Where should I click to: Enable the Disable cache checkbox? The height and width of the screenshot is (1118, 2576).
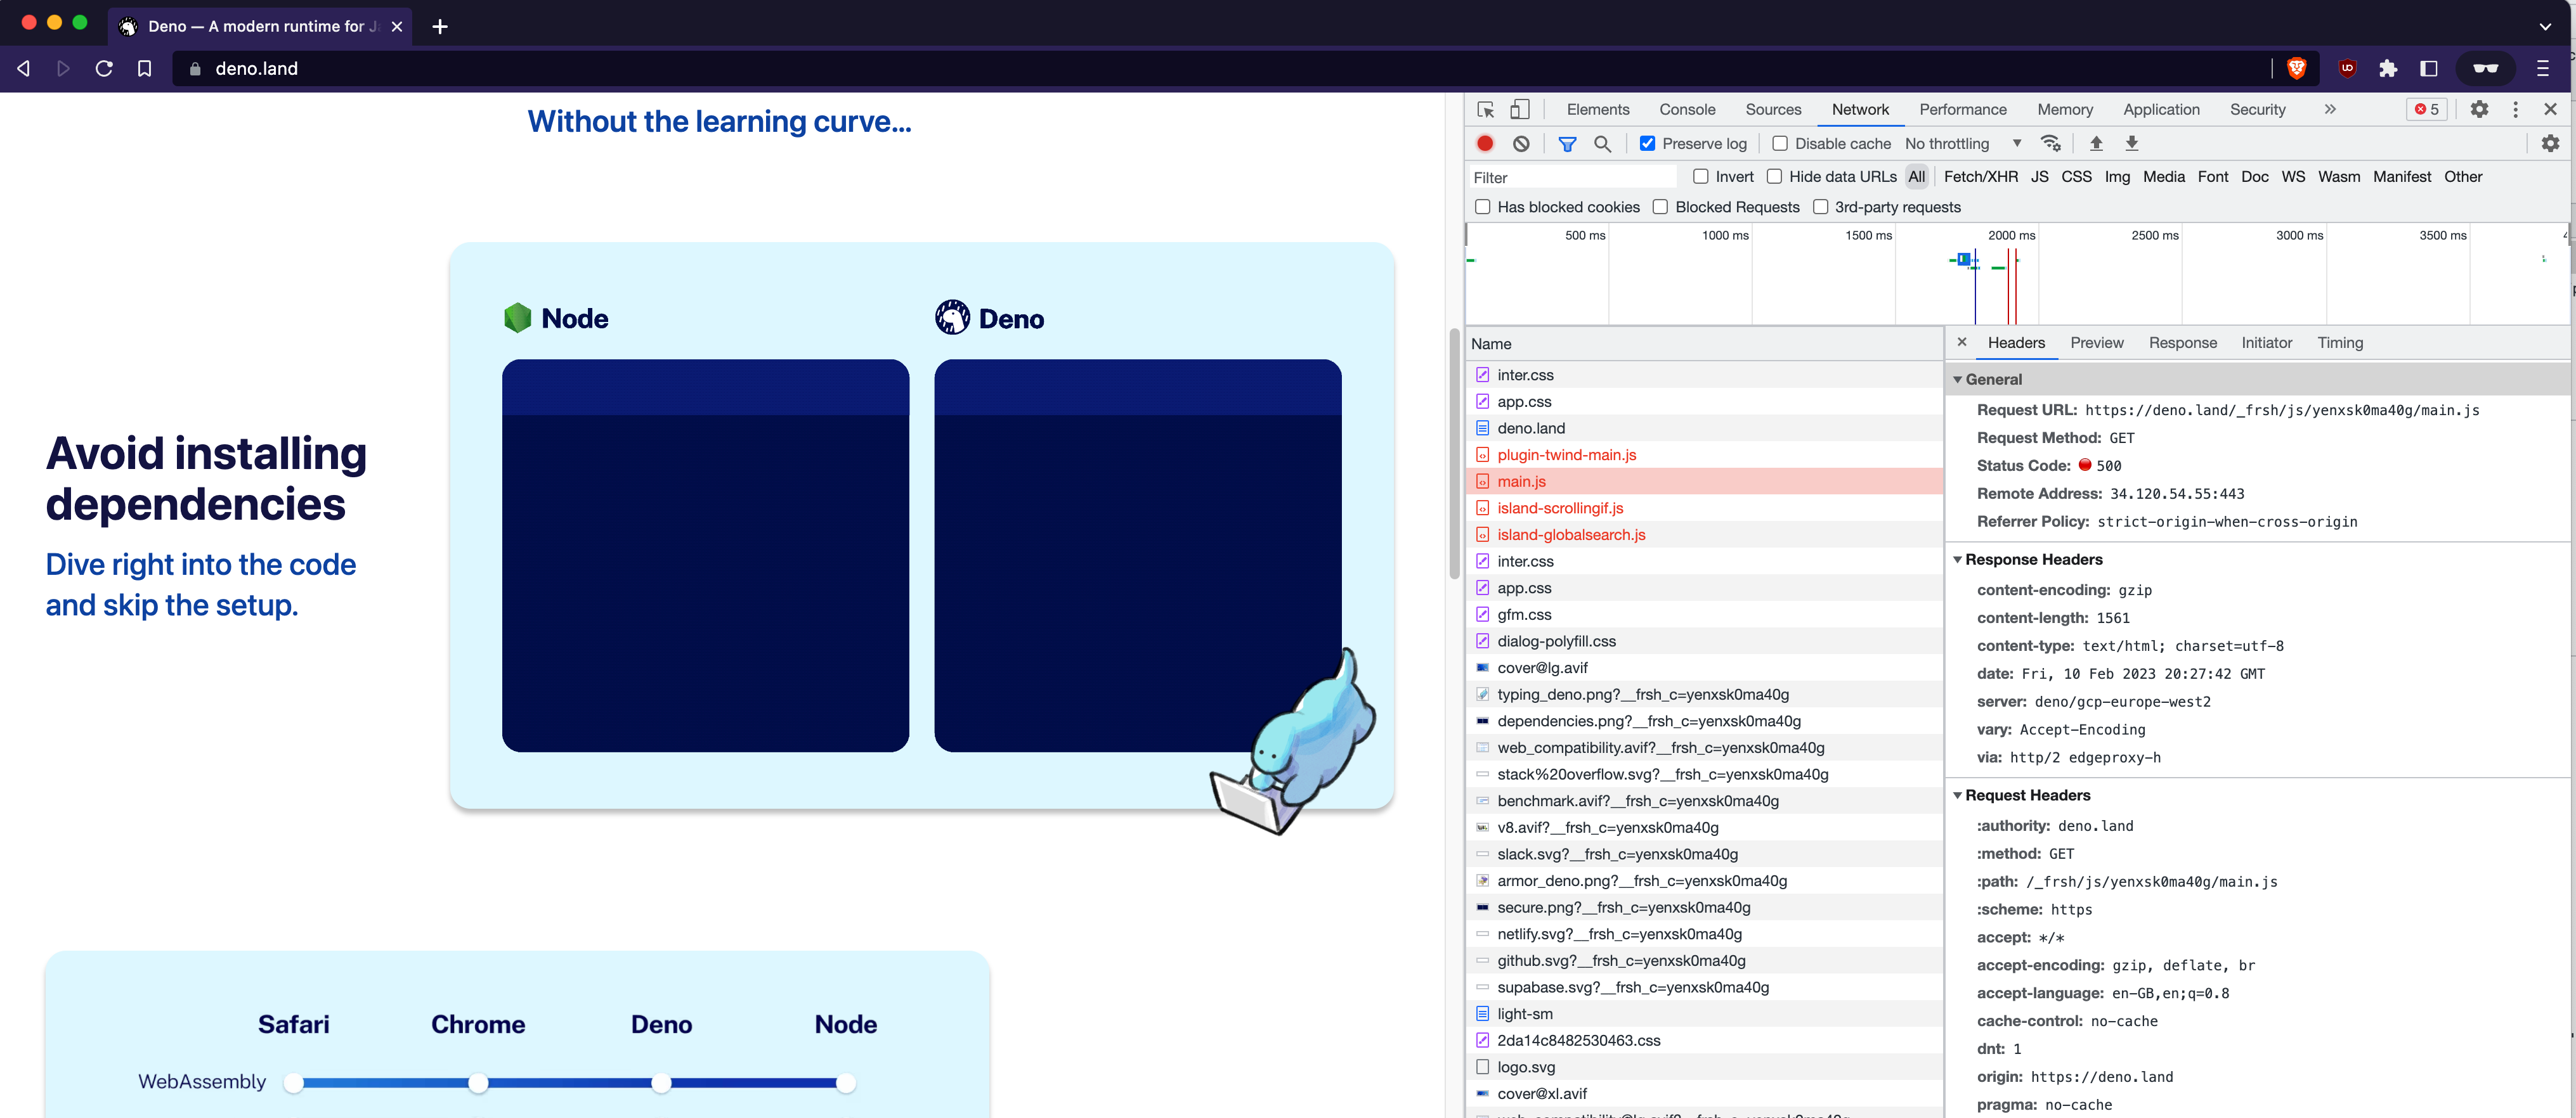pyautogui.click(x=1780, y=143)
